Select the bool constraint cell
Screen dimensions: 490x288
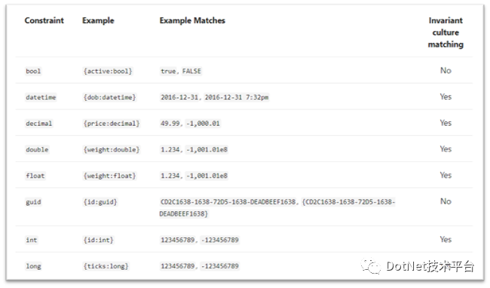(33, 71)
